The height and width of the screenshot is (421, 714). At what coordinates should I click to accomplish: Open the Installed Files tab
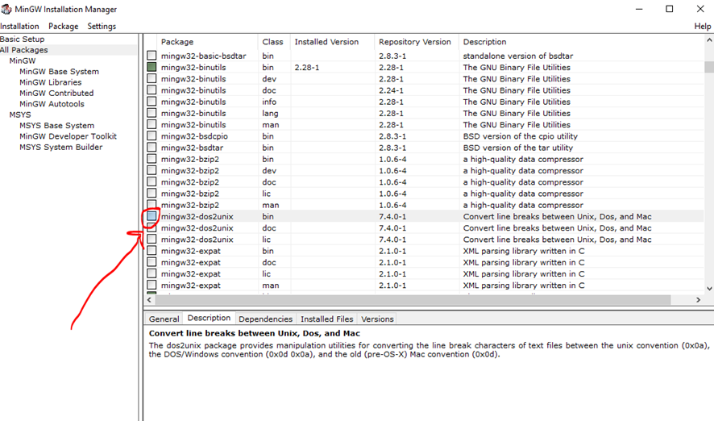click(x=326, y=319)
